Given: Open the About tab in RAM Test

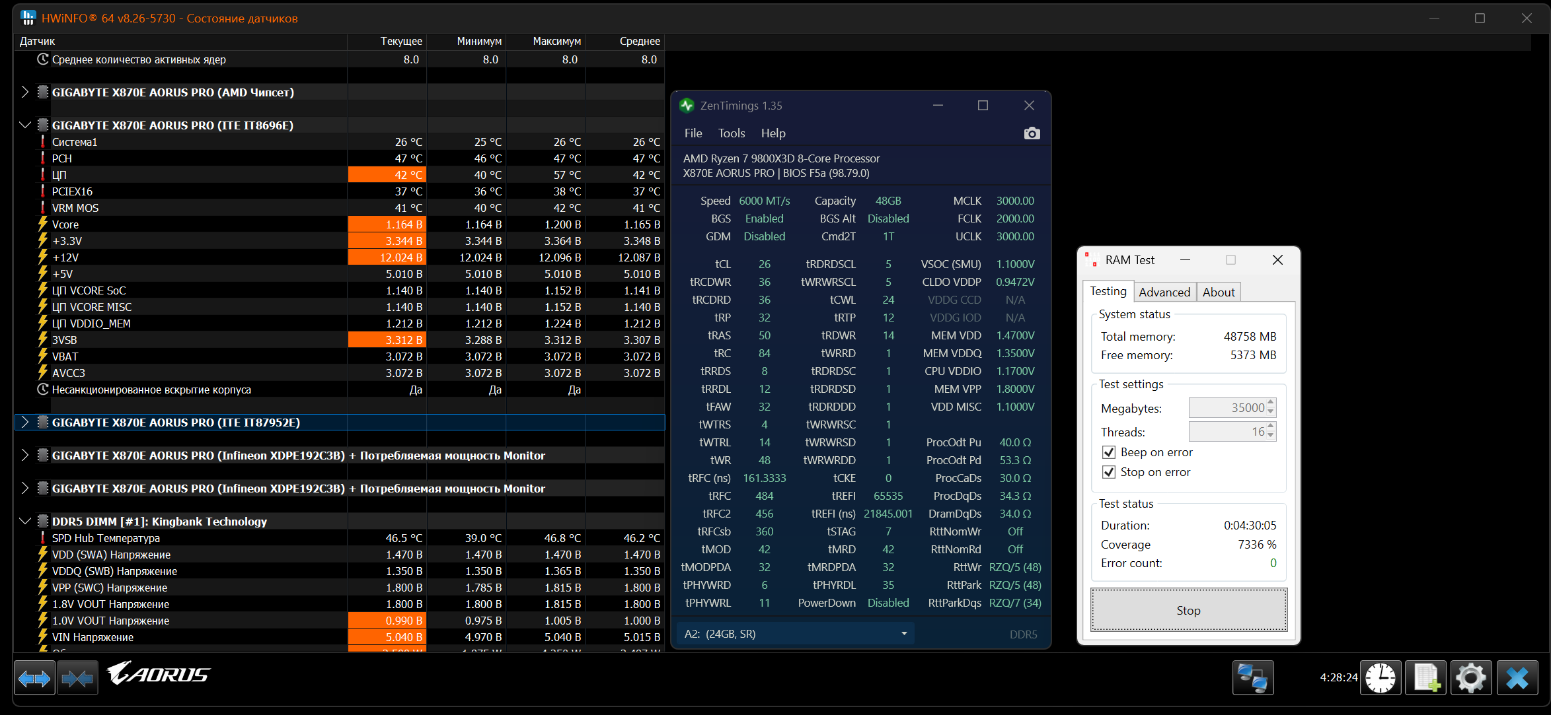Looking at the screenshot, I should (1218, 292).
